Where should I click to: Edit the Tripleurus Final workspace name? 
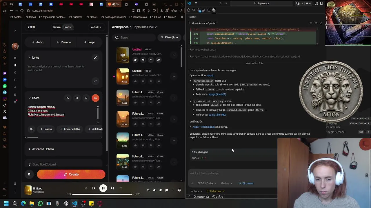point(156,27)
